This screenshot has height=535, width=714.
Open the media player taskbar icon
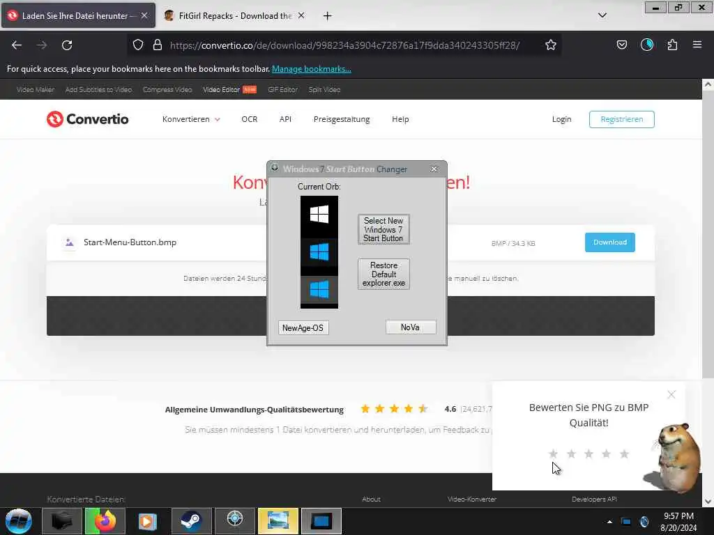(x=148, y=521)
